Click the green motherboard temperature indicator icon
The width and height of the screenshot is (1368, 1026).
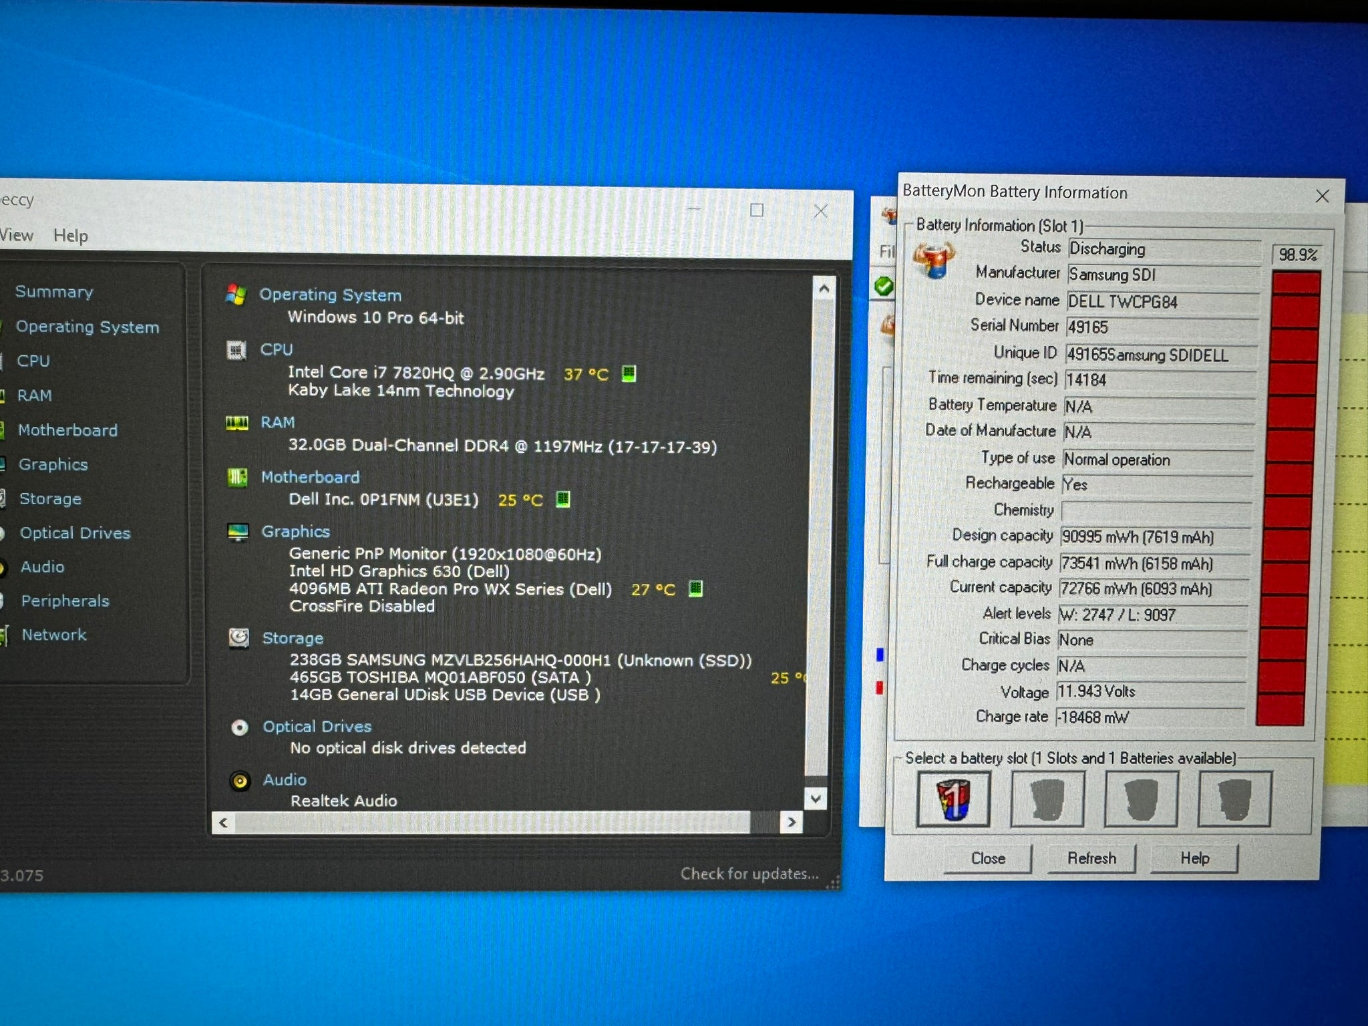563,499
